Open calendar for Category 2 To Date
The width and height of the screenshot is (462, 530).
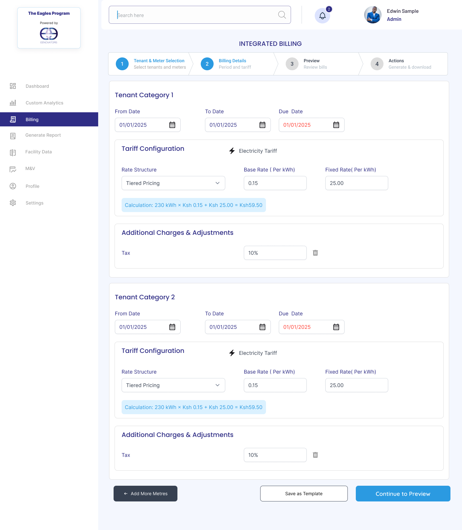click(x=262, y=327)
